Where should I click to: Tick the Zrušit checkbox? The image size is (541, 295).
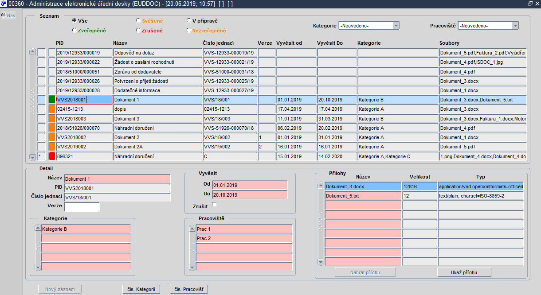(x=215, y=204)
